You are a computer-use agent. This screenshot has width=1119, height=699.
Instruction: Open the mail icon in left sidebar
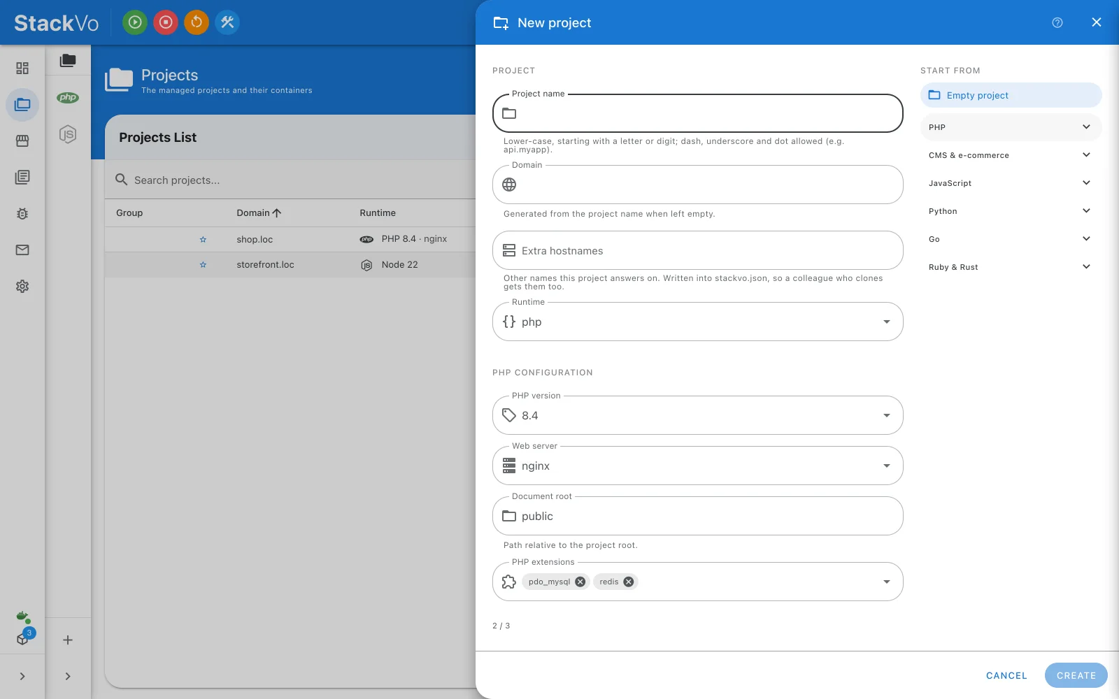(x=22, y=250)
